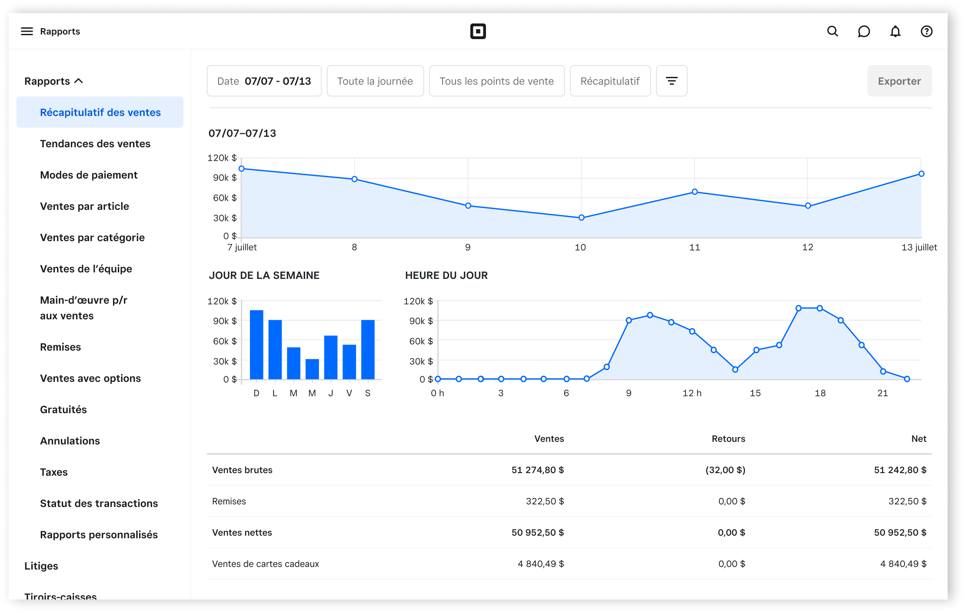This screenshot has width=965, height=613.
Task: Click the search magnifier icon
Action: (832, 31)
